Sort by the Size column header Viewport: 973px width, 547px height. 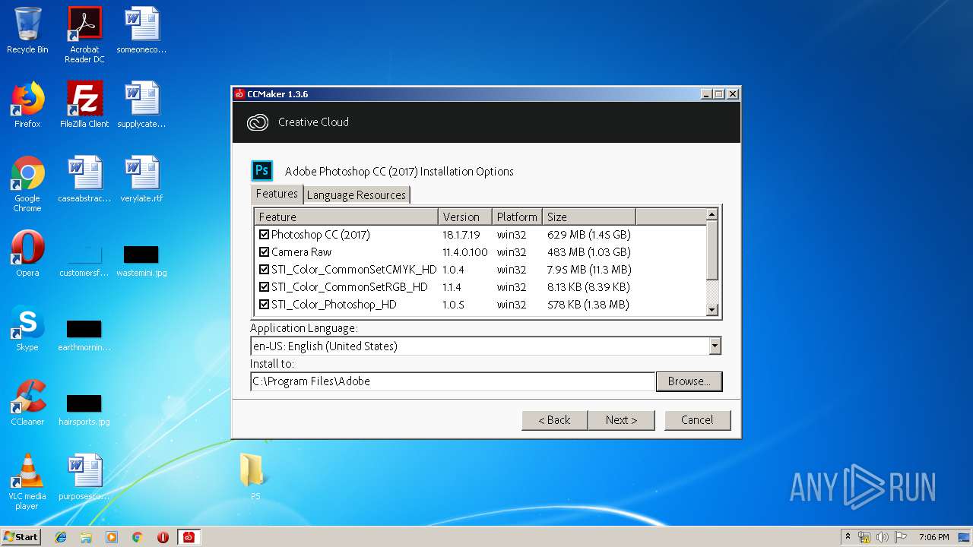click(589, 217)
